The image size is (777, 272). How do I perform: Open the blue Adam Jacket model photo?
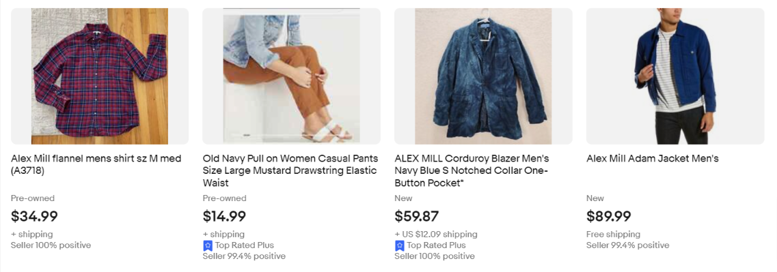coord(675,76)
